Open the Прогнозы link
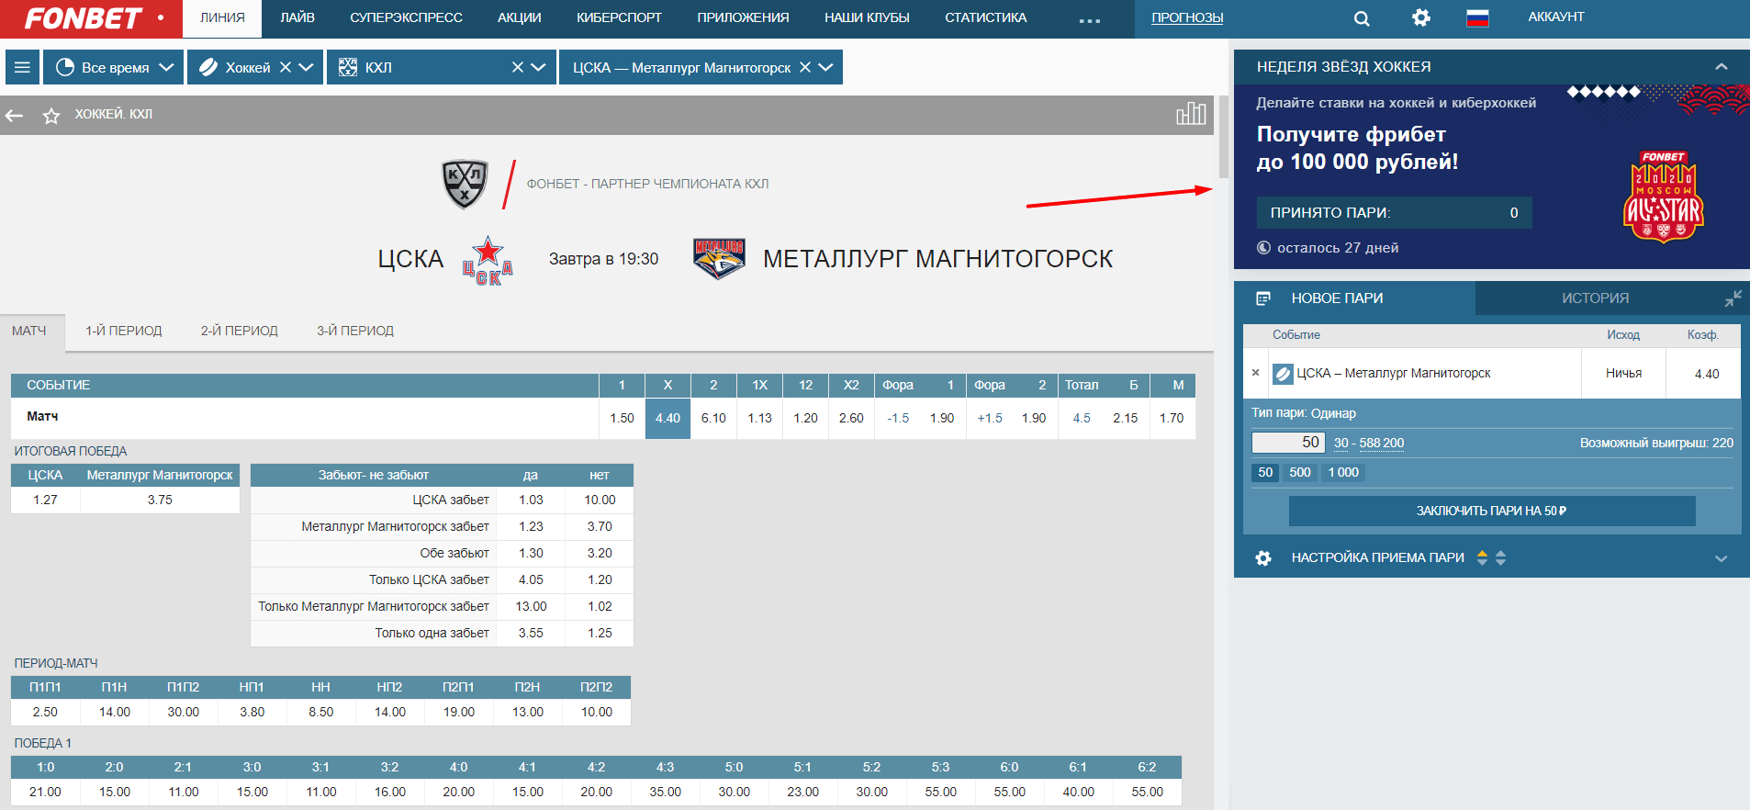The image size is (1750, 810). coord(1187,17)
